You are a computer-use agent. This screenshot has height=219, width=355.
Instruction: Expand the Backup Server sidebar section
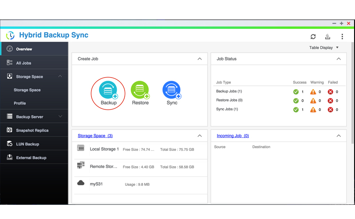(60, 116)
